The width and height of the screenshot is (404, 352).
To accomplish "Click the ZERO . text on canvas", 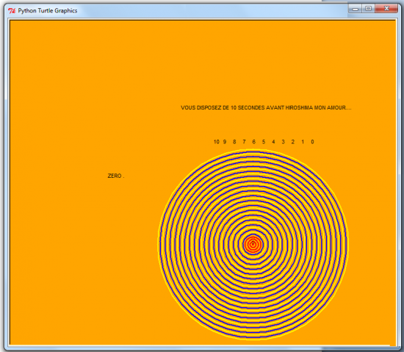I will coord(116,176).
